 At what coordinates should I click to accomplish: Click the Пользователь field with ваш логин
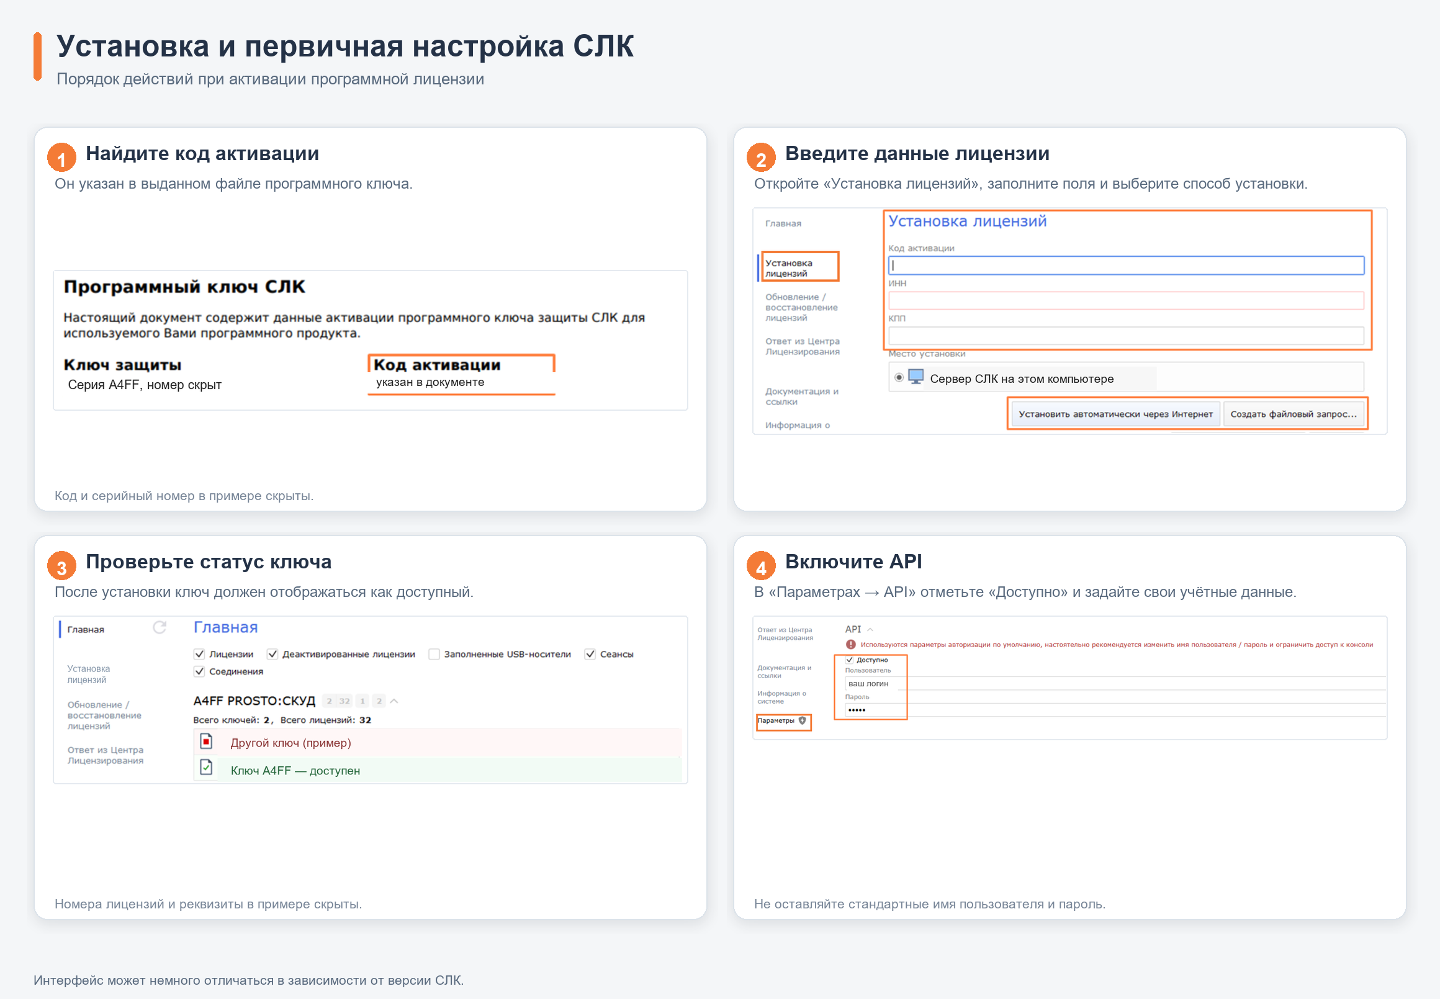point(1114,684)
